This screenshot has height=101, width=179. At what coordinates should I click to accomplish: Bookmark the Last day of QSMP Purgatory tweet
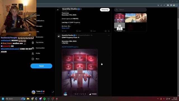[x=106, y=31]
